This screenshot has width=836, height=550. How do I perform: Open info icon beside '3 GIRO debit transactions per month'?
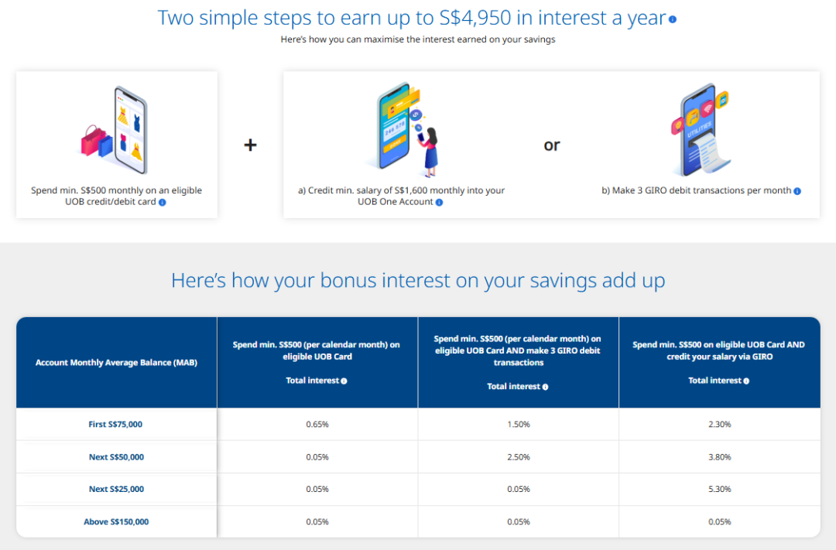click(797, 191)
